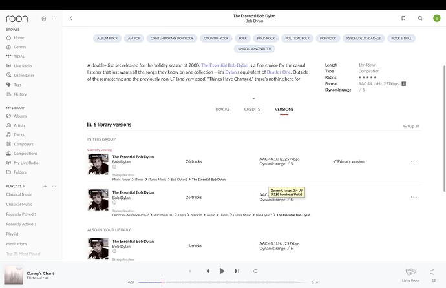Click the COUNTRY-ROCK genre tag
The height and width of the screenshot is (288, 446).
click(x=216, y=38)
